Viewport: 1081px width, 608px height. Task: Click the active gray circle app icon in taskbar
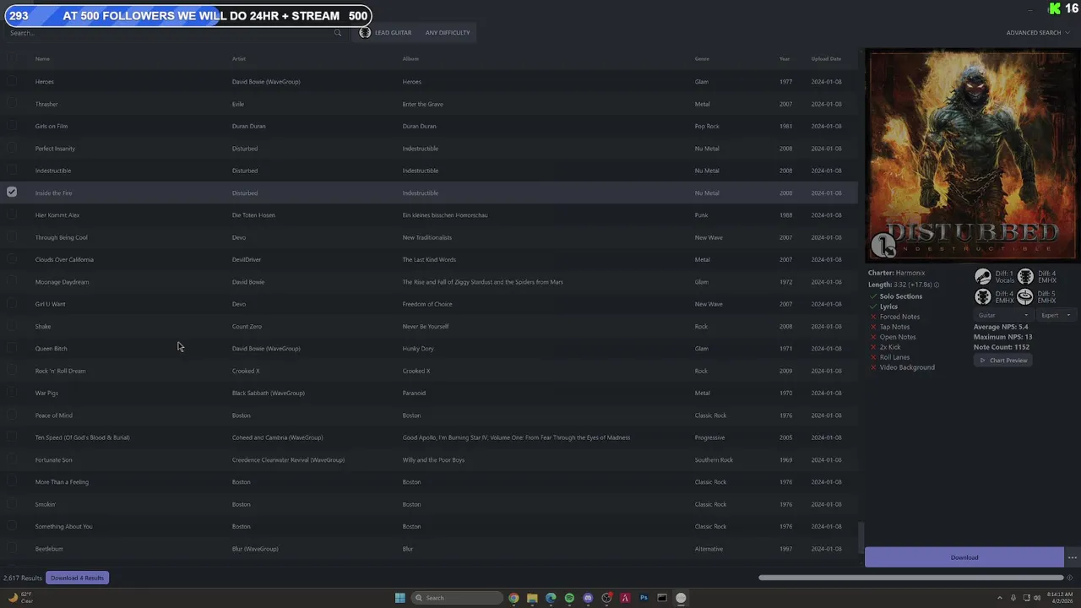pyautogui.click(x=681, y=598)
